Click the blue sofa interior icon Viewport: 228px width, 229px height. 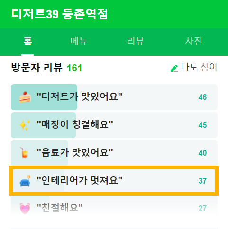click(x=25, y=181)
